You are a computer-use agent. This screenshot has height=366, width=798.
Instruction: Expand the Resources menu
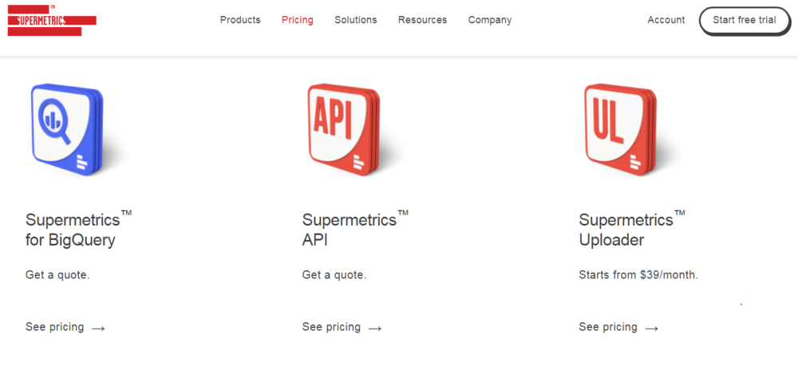pyautogui.click(x=422, y=20)
